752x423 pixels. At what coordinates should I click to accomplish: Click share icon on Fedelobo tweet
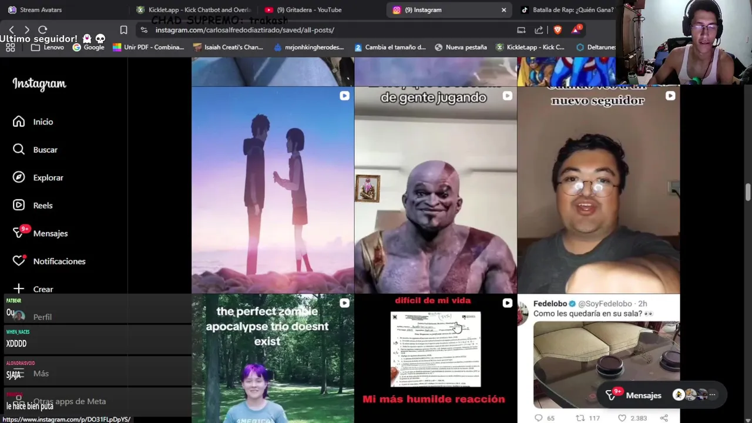point(664,418)
